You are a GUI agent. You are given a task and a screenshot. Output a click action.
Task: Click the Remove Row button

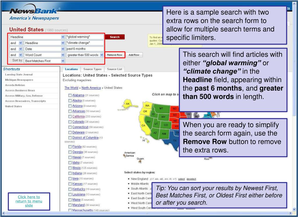[114, 55]
